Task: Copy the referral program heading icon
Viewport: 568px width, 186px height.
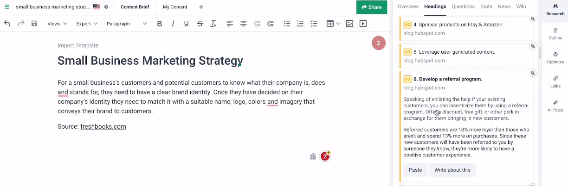Action: 533,73
